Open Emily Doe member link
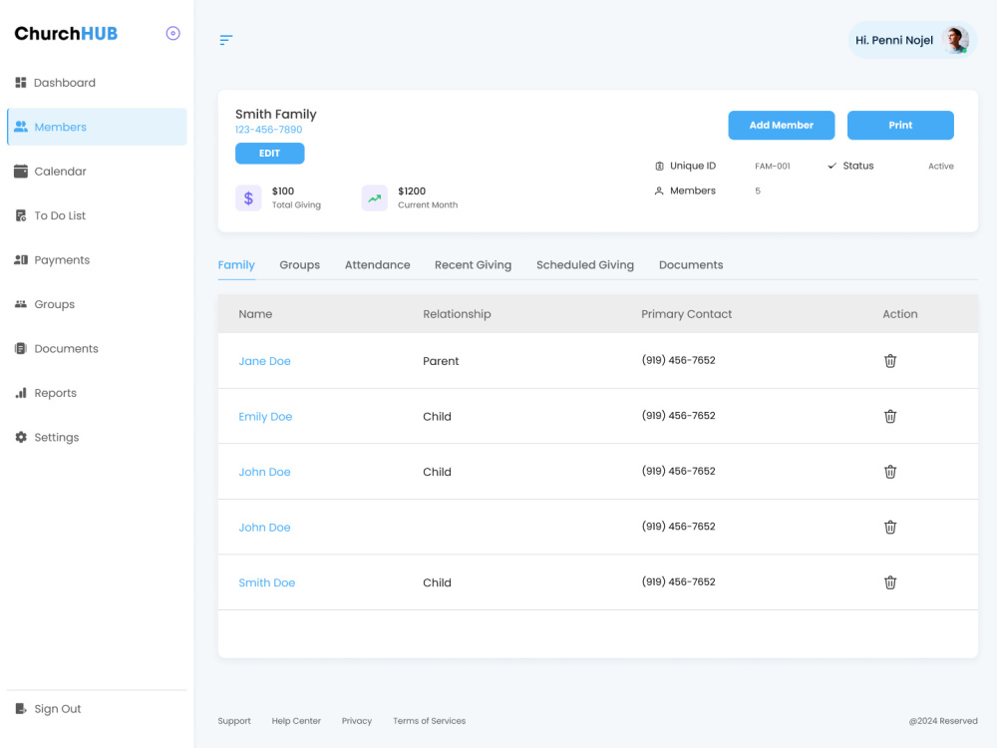Screen dimensions: 997x748 click(x=266, y=416)
